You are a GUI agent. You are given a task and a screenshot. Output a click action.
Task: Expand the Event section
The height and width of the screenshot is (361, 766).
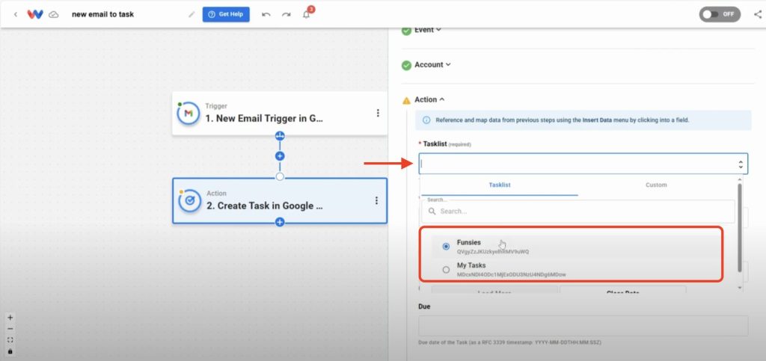point(428,30)
